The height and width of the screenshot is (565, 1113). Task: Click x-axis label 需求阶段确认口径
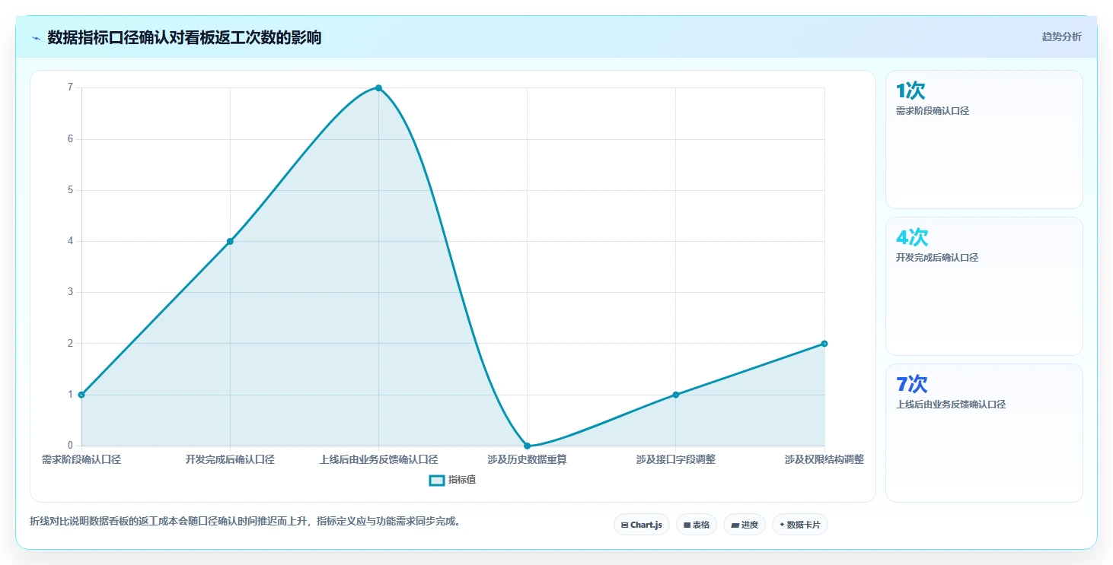tap(81, 459)
